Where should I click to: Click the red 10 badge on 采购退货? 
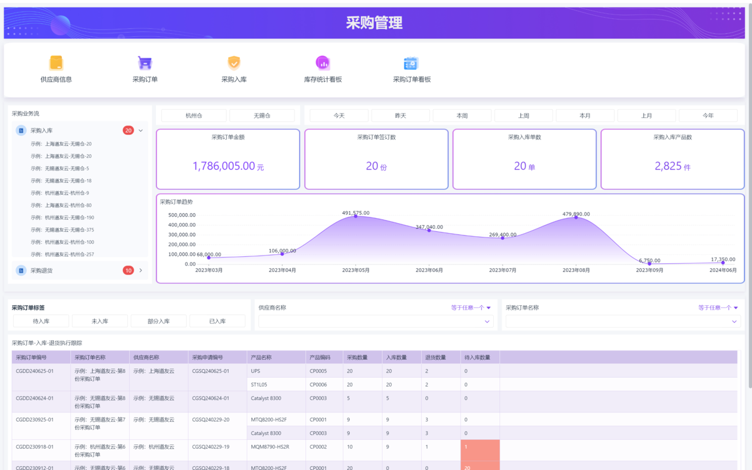click(x=128, y=271)
